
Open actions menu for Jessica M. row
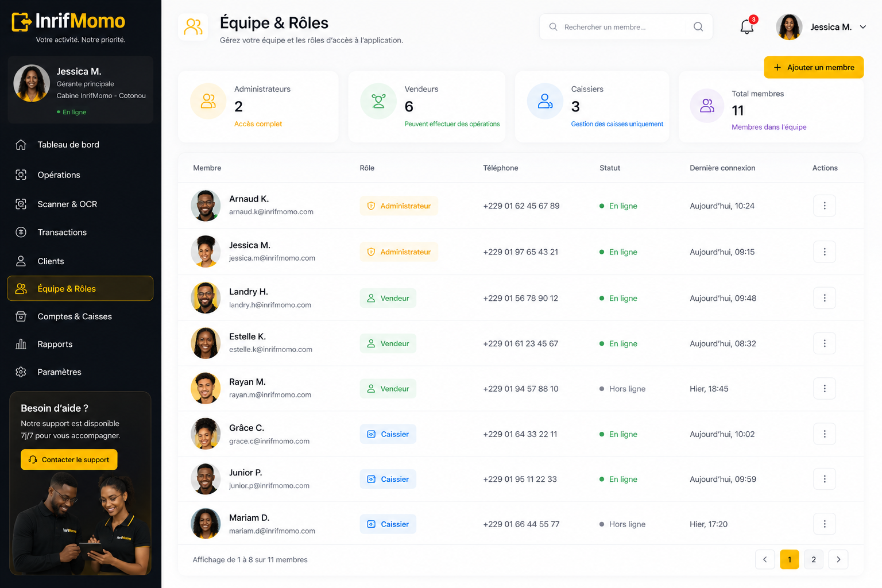(825, 252)
